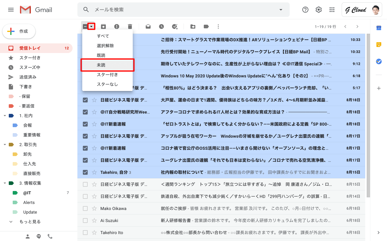Star the Mako Oikawa message
Image resolution: width=387 pixels, height=241 pixels.
pyautogui.click(x=94, y=208)
